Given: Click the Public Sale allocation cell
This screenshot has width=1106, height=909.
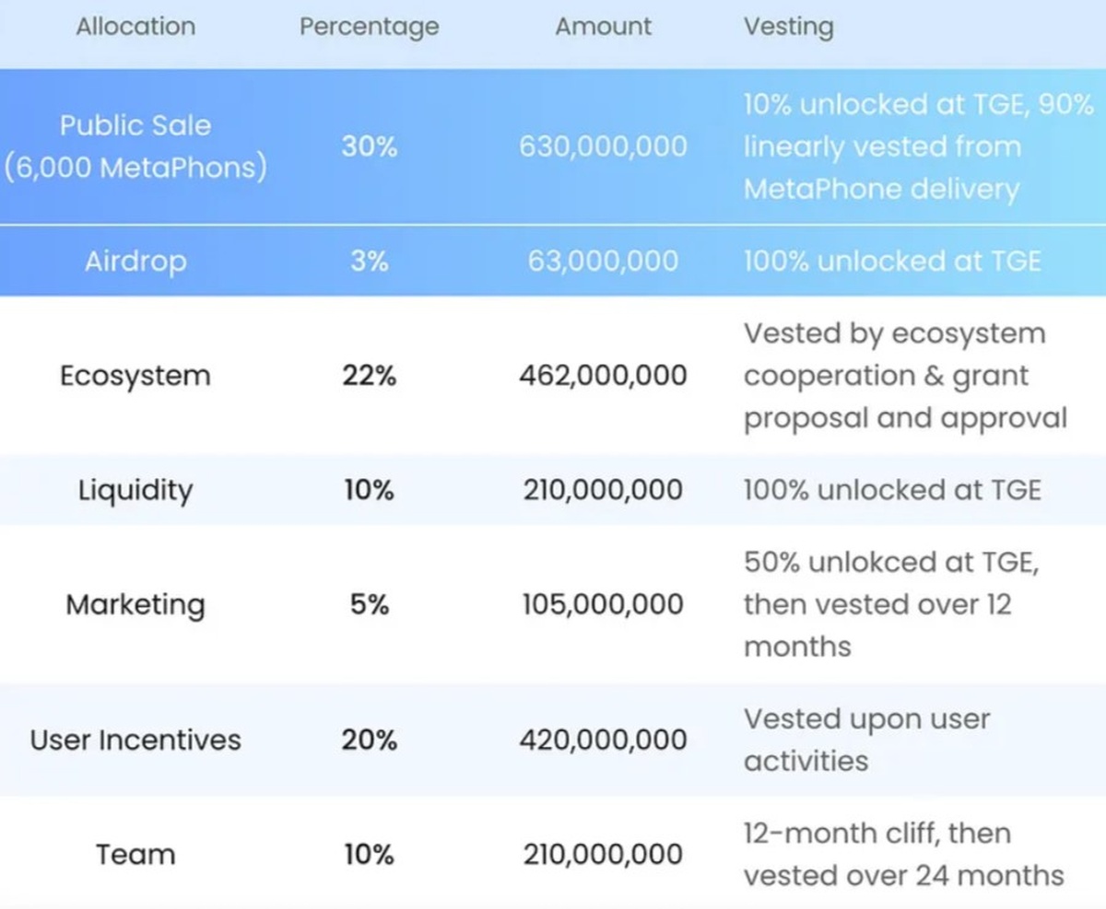Looking at the screenshot, I should tap(135, 146).
